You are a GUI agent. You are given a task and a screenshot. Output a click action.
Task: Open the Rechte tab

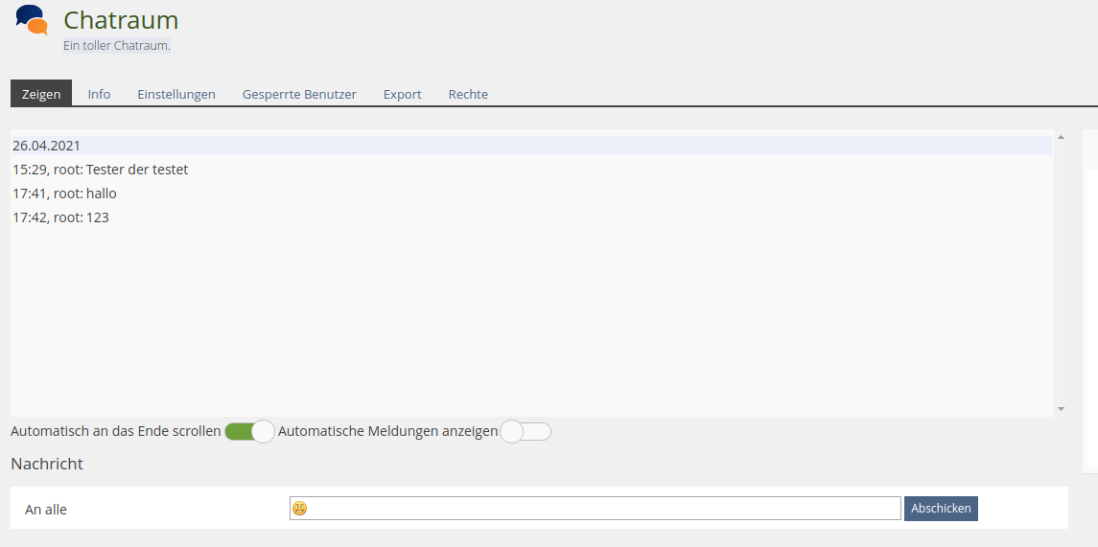click(x=468, y=94)
